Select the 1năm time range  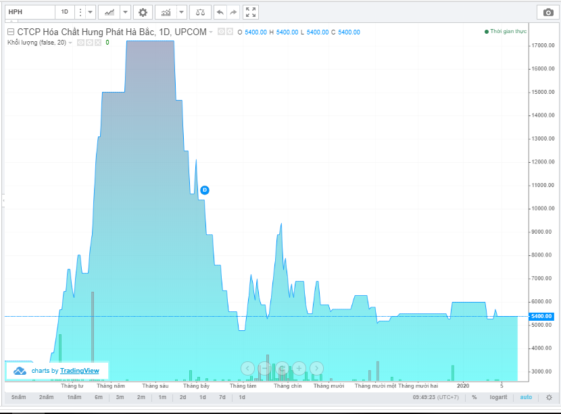tap(74, 397)
